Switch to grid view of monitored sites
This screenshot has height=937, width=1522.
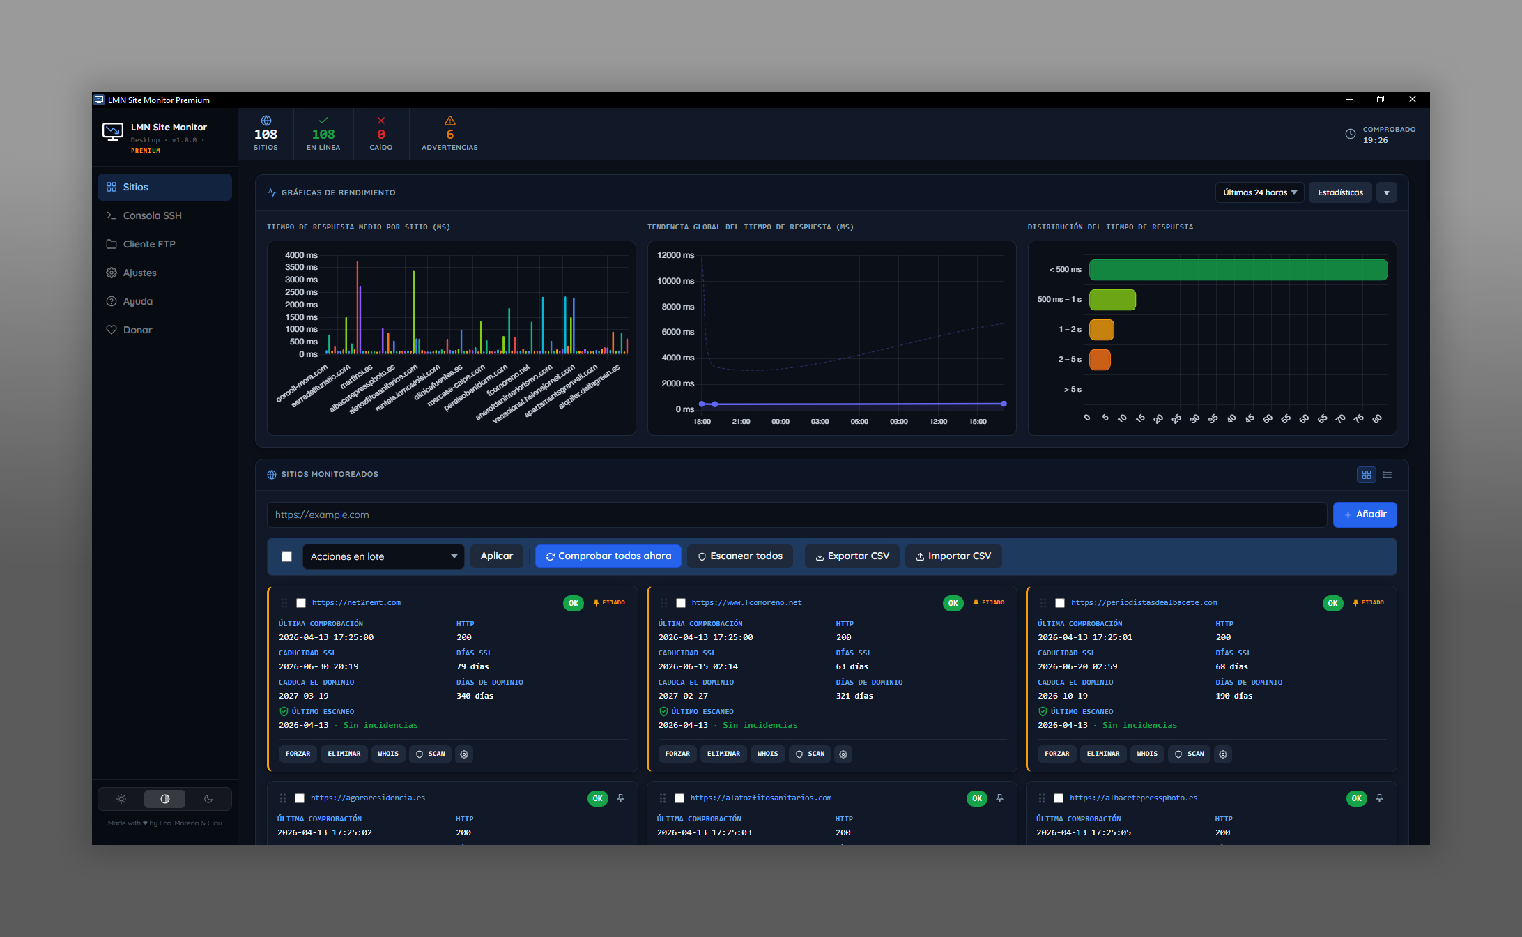[1366, 475]
